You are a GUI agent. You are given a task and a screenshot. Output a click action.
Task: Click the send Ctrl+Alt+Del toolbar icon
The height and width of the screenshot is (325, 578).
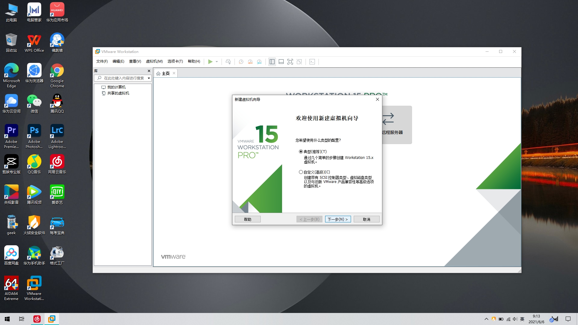[228, 62]
